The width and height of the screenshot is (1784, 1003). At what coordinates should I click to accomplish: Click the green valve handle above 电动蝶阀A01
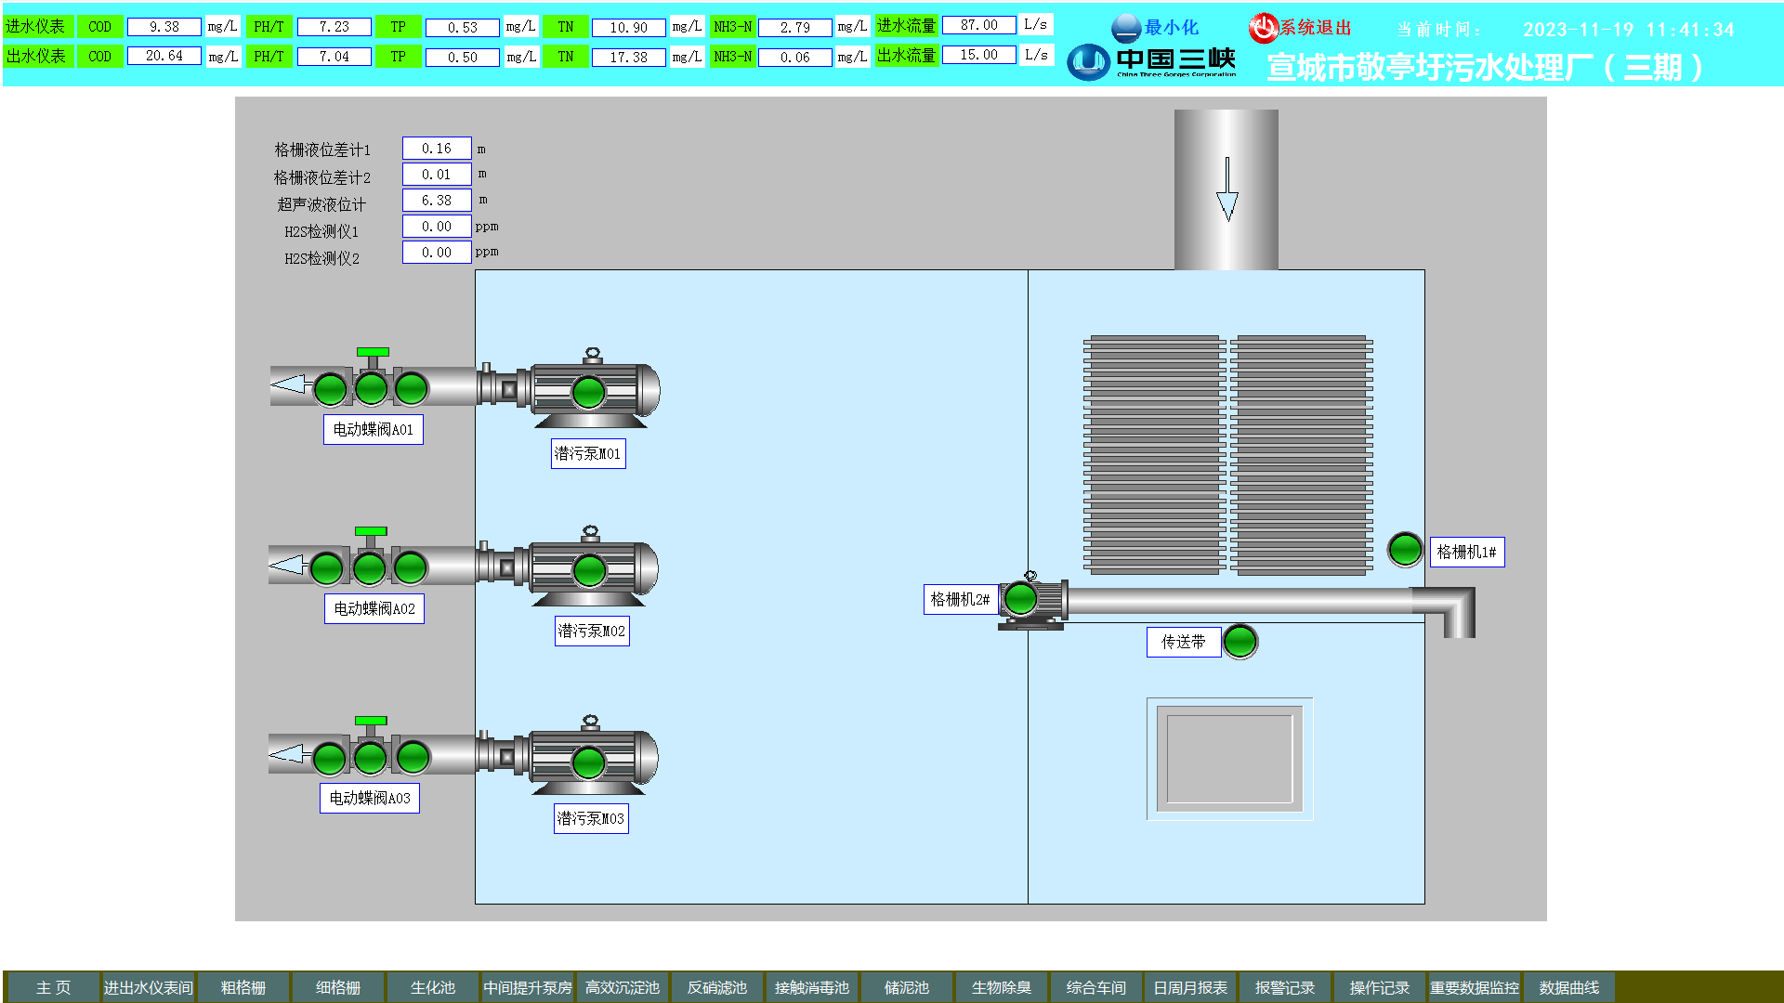pyautogui.click(x=373, y=353)
